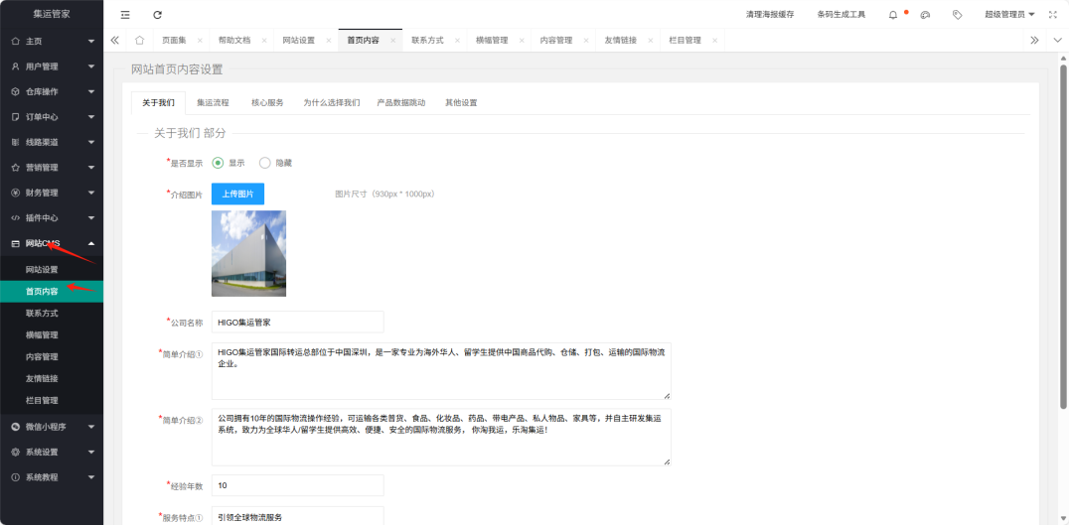Click the vertical page scrollbar
The height and width of the screenshot is (525, 1069).
tap(1063, 237)
